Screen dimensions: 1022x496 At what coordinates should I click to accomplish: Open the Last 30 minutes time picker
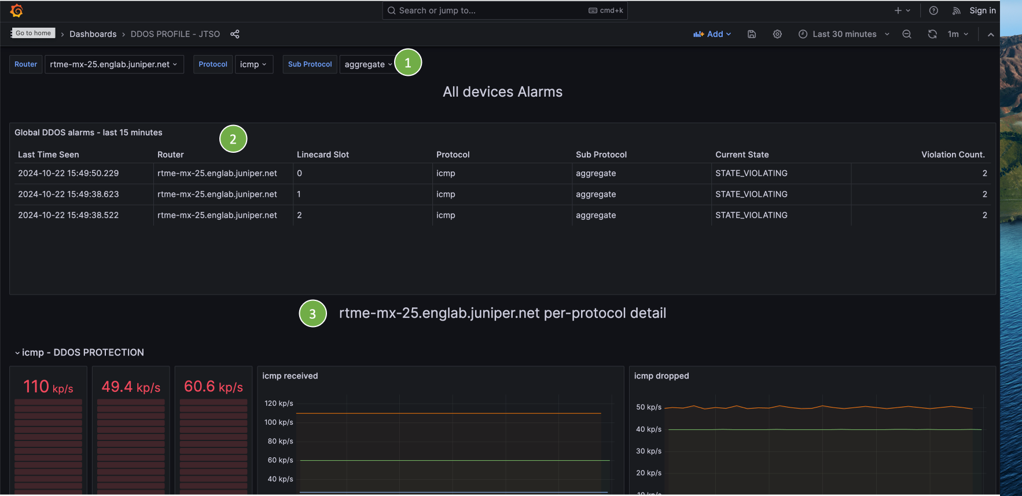point(844,34)
